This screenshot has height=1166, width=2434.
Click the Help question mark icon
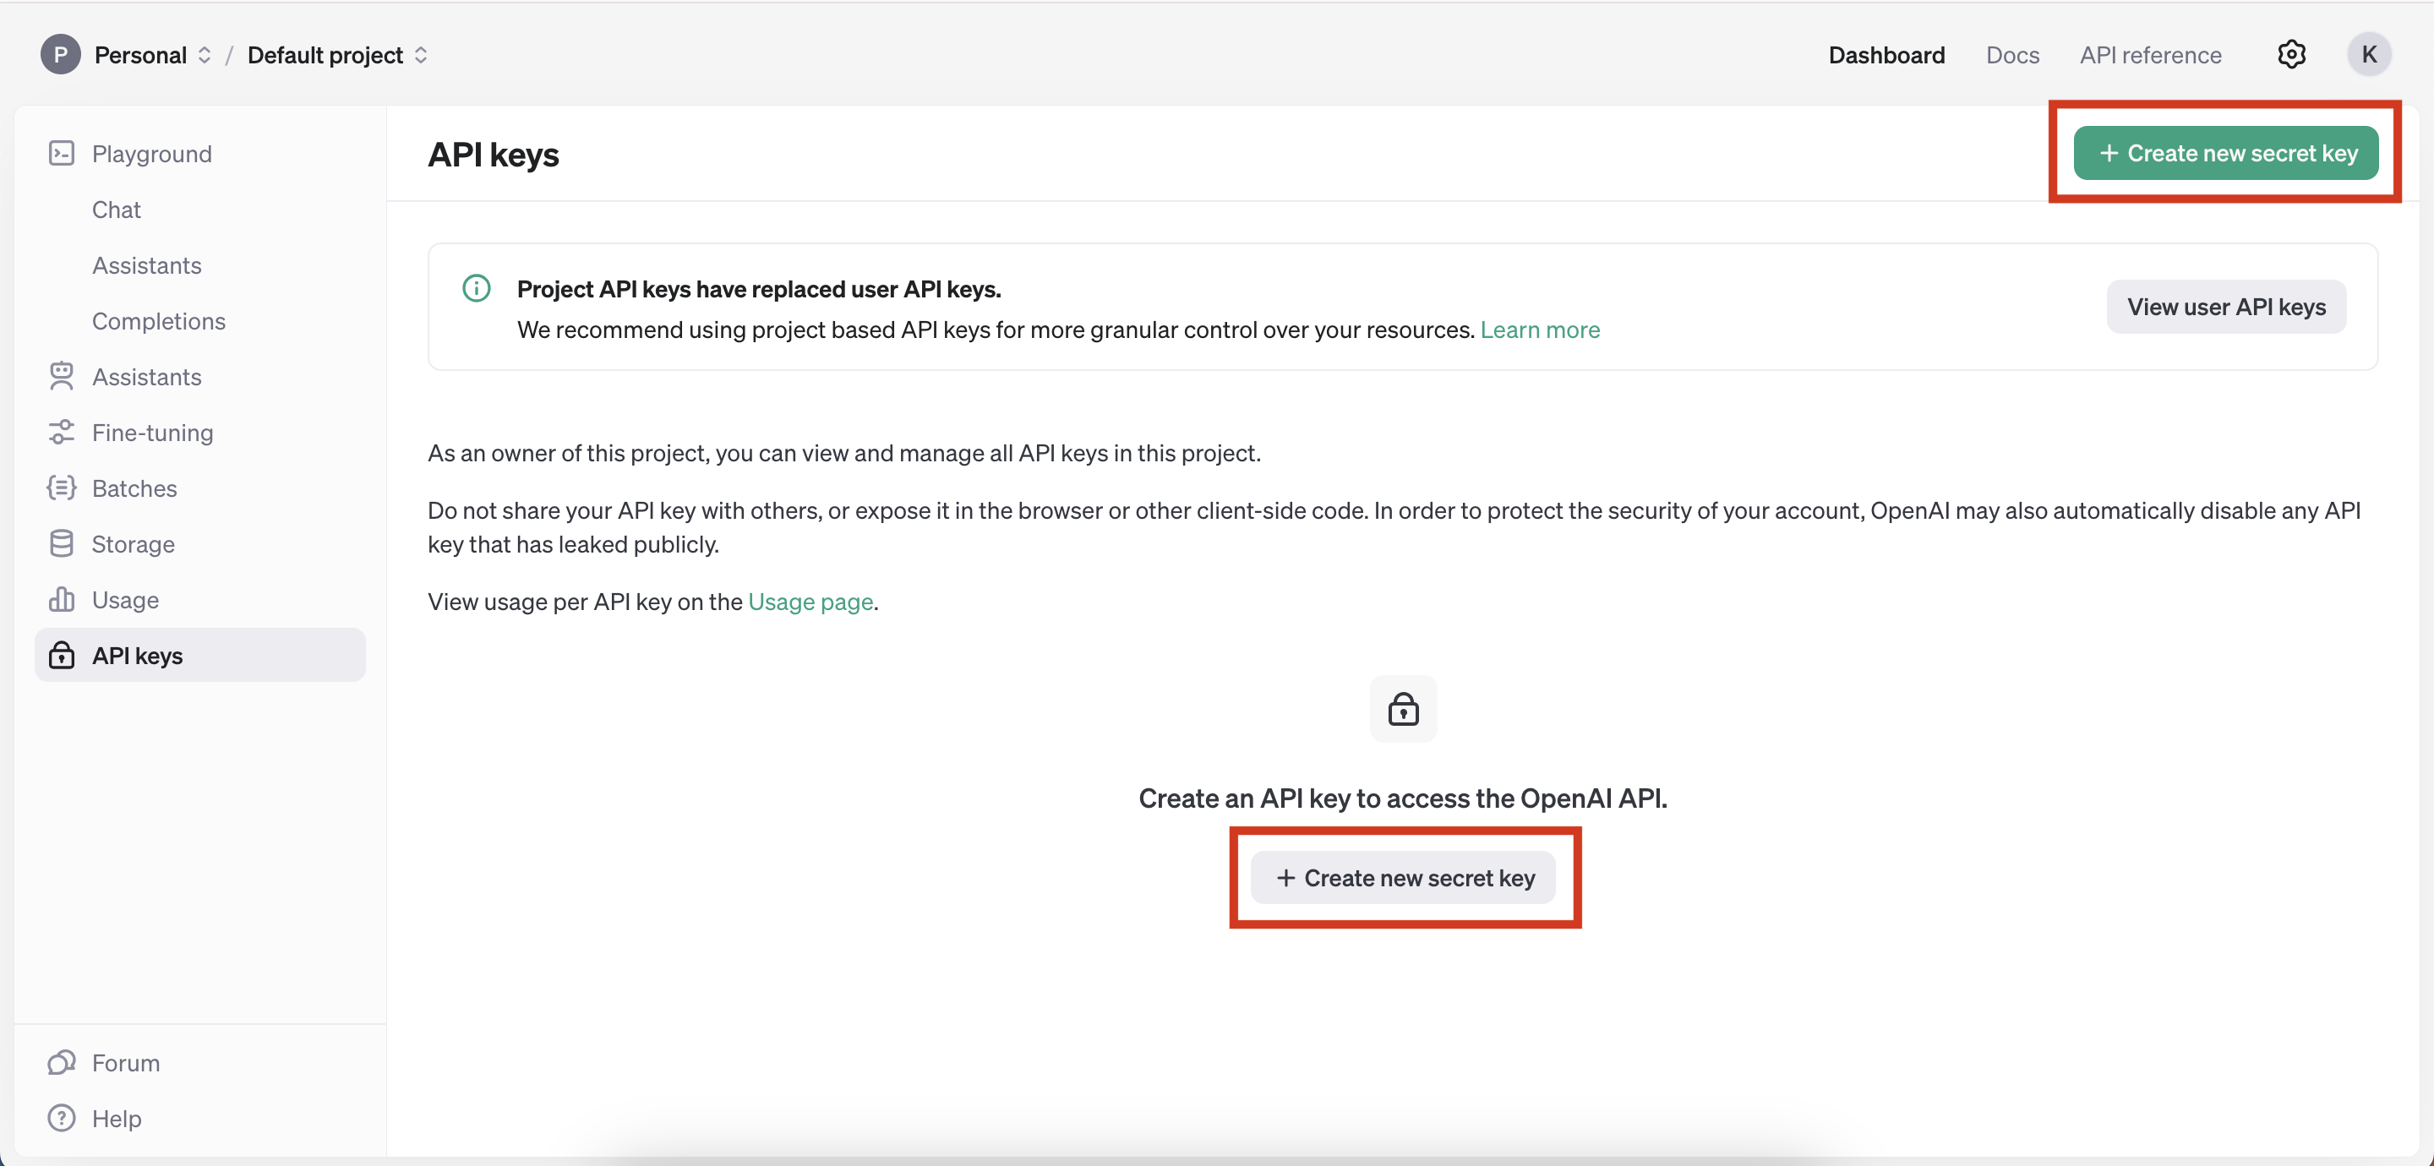[62, 1118]
